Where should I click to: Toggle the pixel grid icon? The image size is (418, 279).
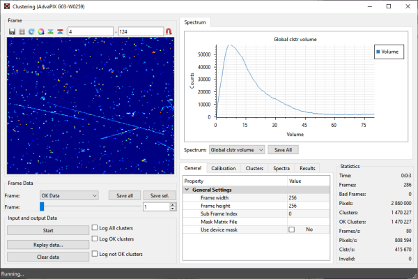pos(22,31)
